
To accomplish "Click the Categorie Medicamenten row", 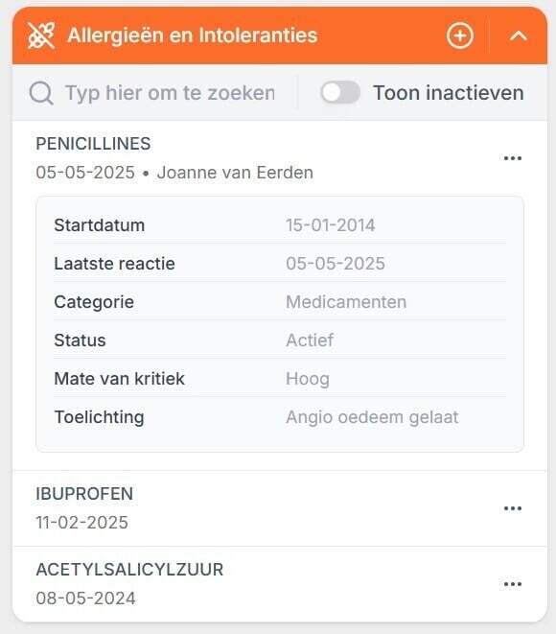I will tap(280, 302).
